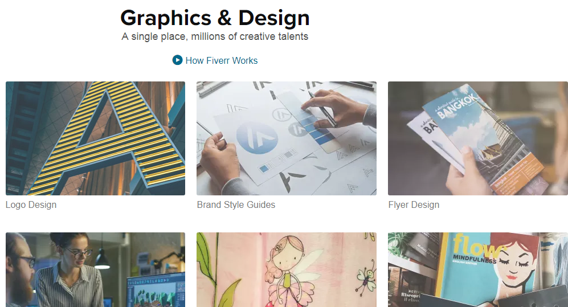Image resolution: width=568 pixels, height=307 pixels.
Task: Open the How Fiverr Works link
Action: pos(221,60)
